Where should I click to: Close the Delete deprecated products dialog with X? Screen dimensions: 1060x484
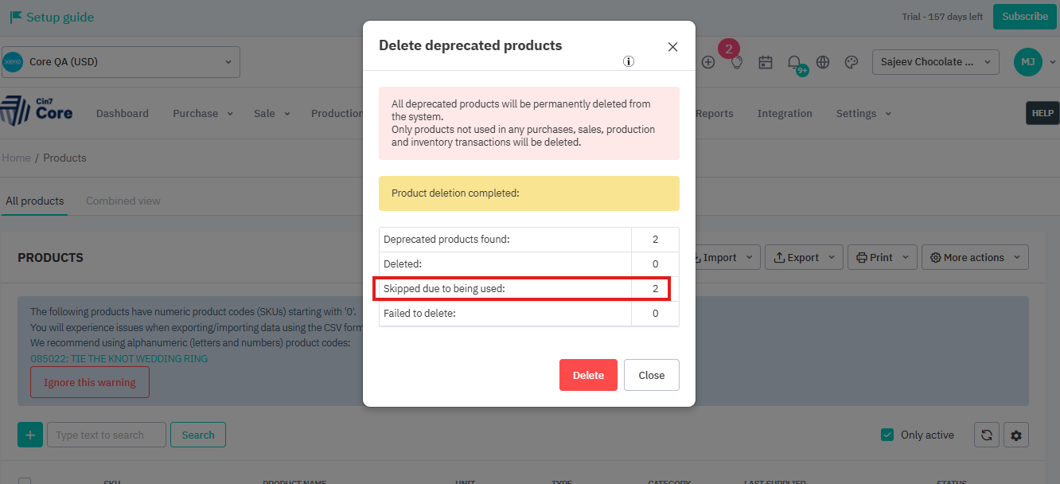(x=672, y=47)
